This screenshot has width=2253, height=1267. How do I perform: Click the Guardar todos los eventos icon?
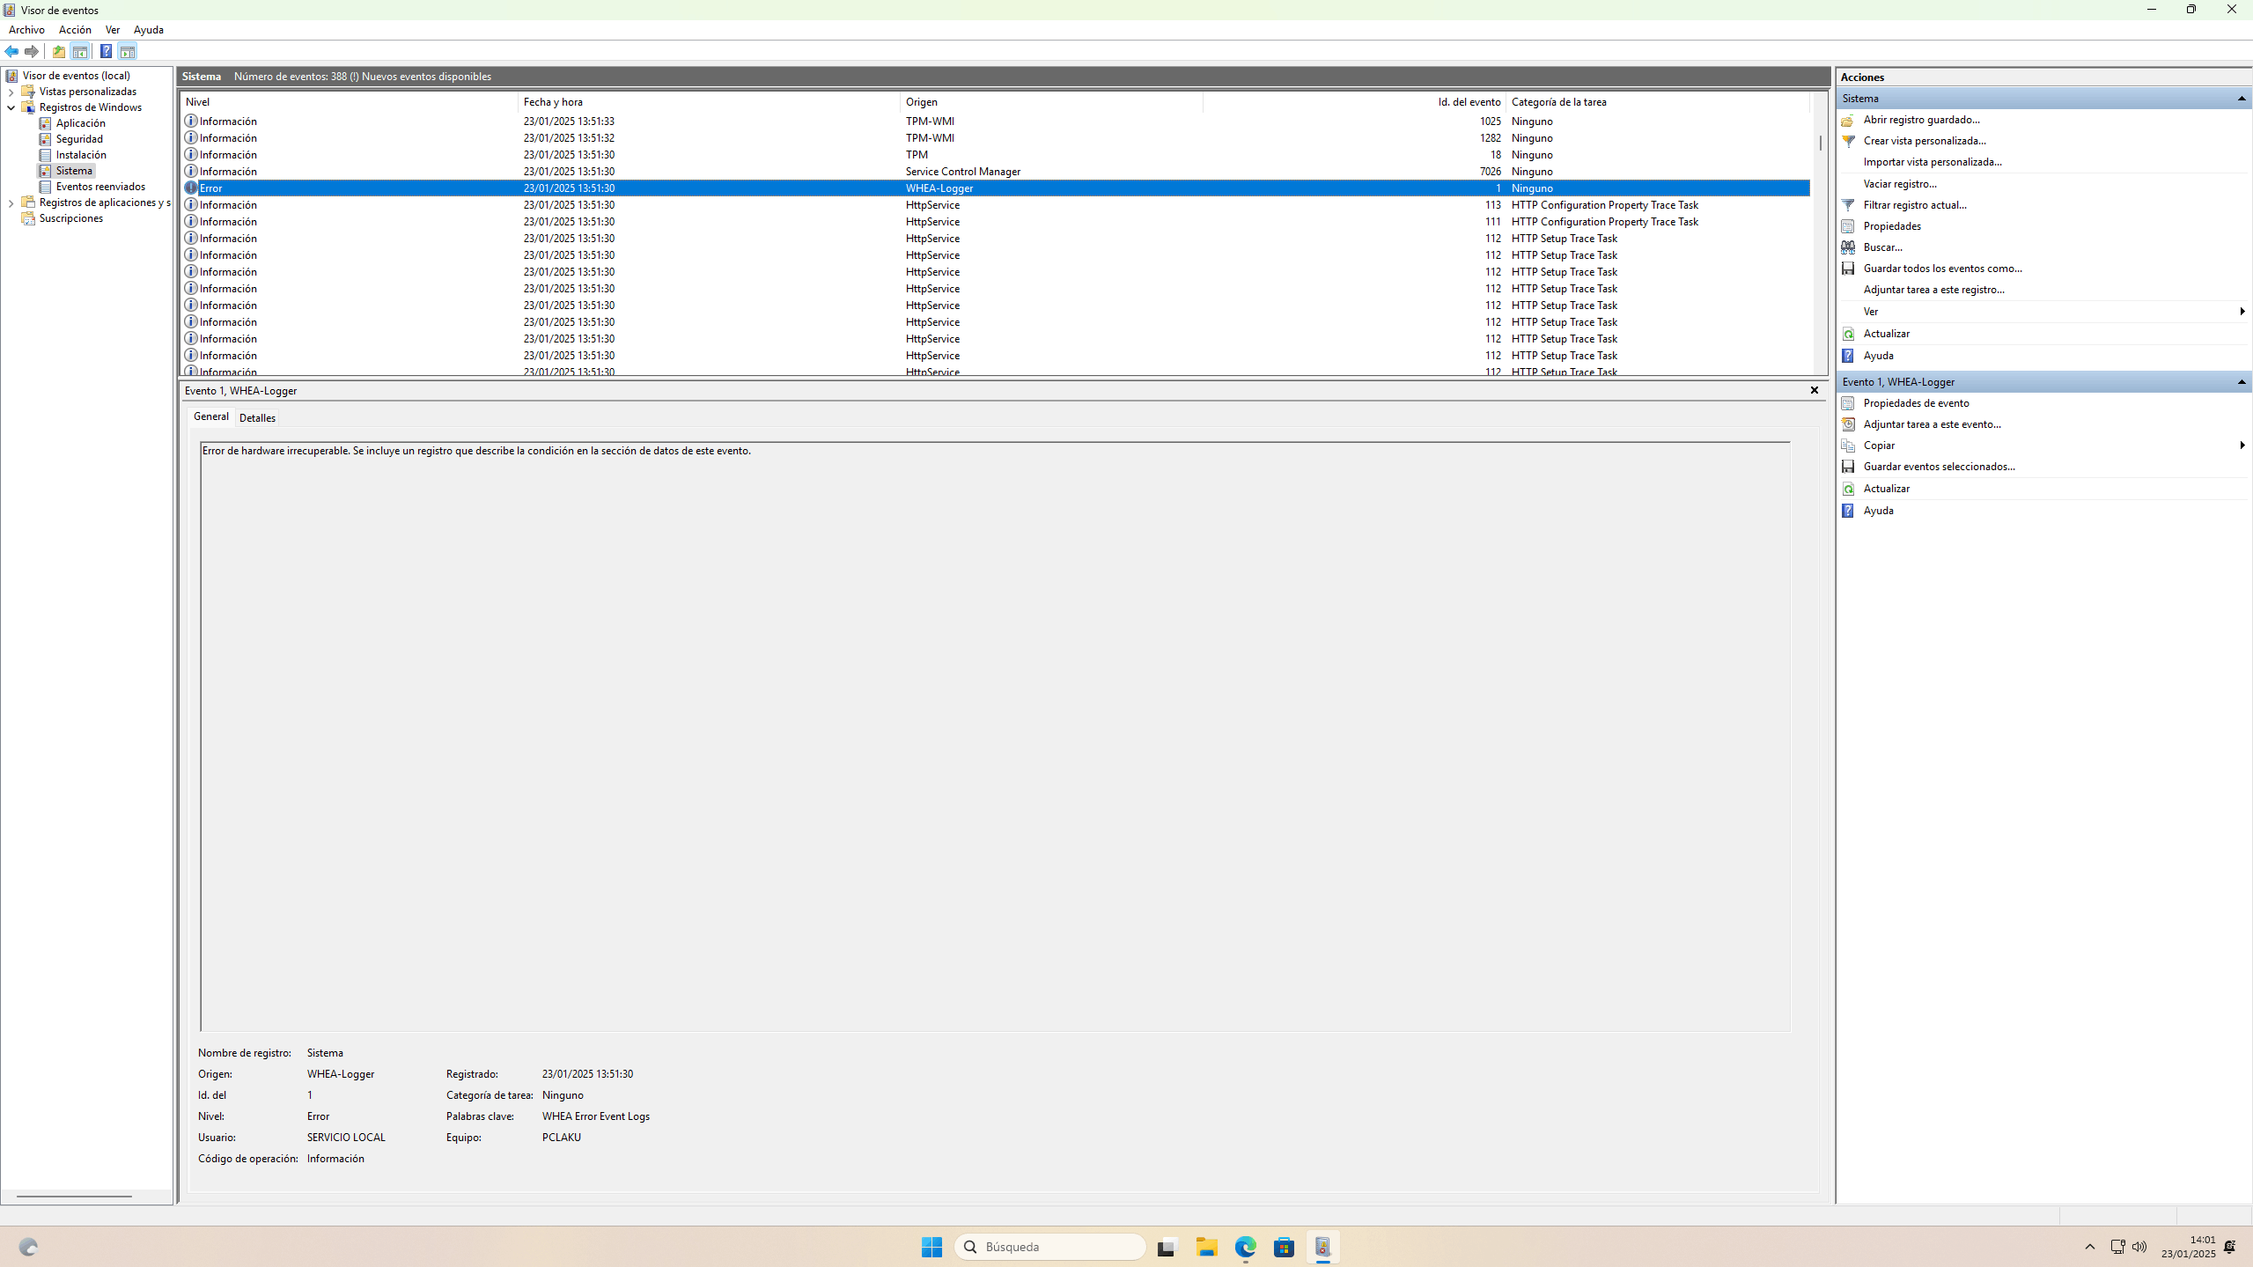coord(1848,269)
